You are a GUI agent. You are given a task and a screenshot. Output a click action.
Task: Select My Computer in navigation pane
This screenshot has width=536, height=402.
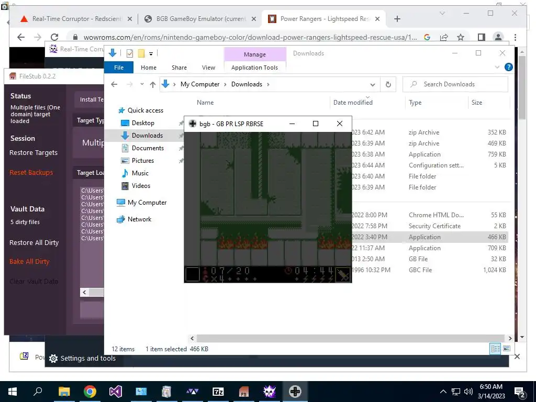click(x=147, y=203)
